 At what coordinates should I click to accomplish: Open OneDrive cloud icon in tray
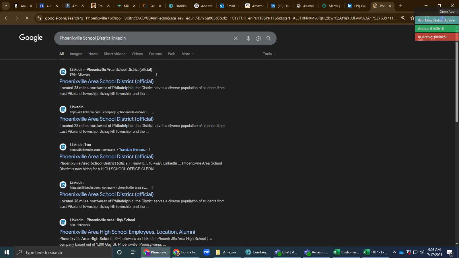401,252
